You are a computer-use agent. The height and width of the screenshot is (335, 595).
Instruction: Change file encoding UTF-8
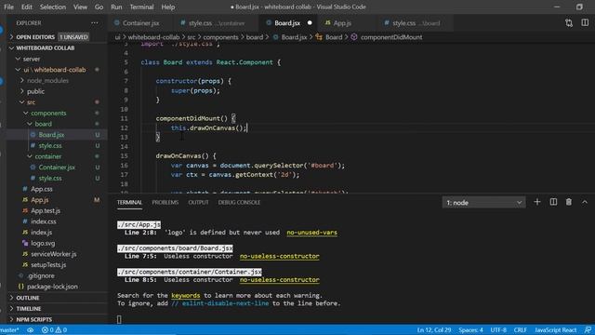pos(498,330)
